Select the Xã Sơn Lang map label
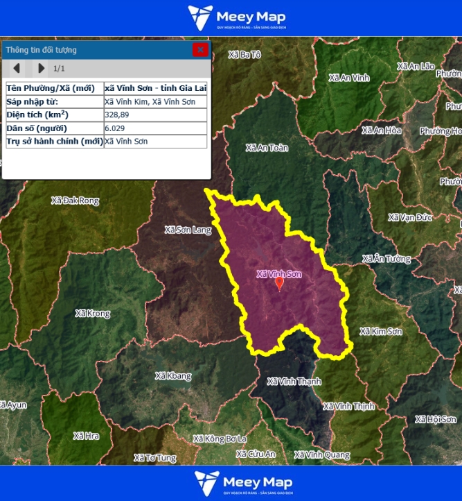The width and height of the screenshot is (462, 501). point(188,230)
